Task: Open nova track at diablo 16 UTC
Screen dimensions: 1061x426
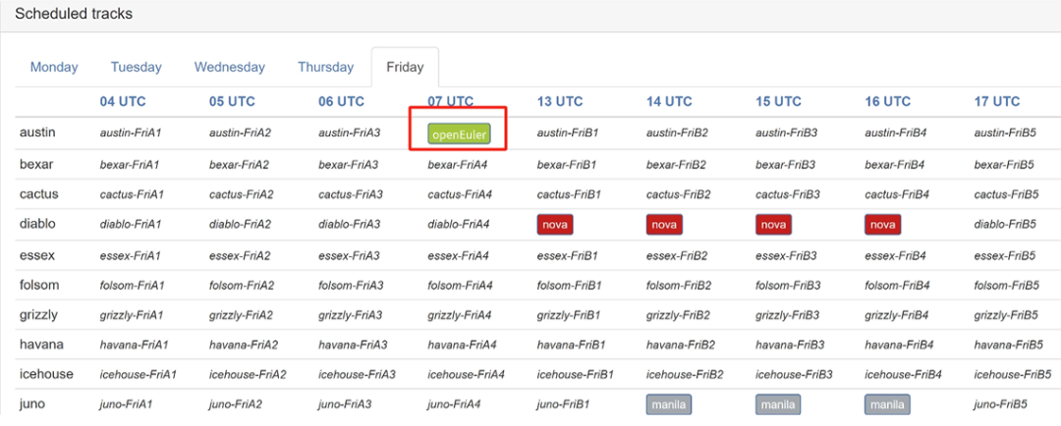Action: 882,225
